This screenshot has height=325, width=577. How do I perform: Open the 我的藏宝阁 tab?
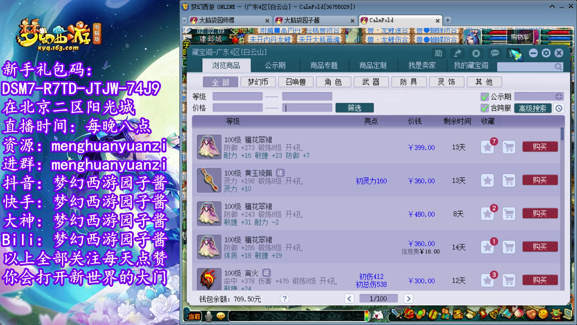(x=471, y=65)
